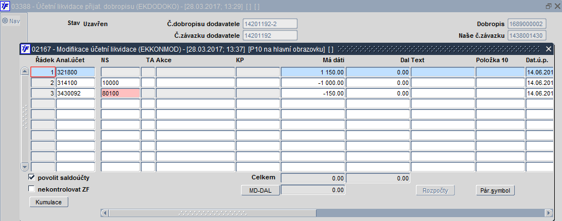Click the MD-DAL button

(260, 190)
